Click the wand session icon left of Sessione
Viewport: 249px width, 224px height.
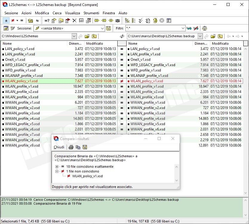coord(13,28)
